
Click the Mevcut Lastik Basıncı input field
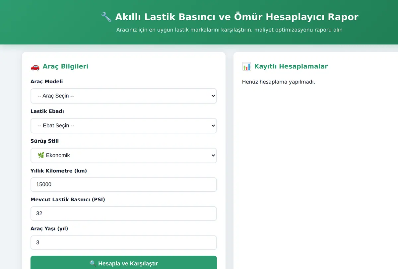click(x=123, y=214)
